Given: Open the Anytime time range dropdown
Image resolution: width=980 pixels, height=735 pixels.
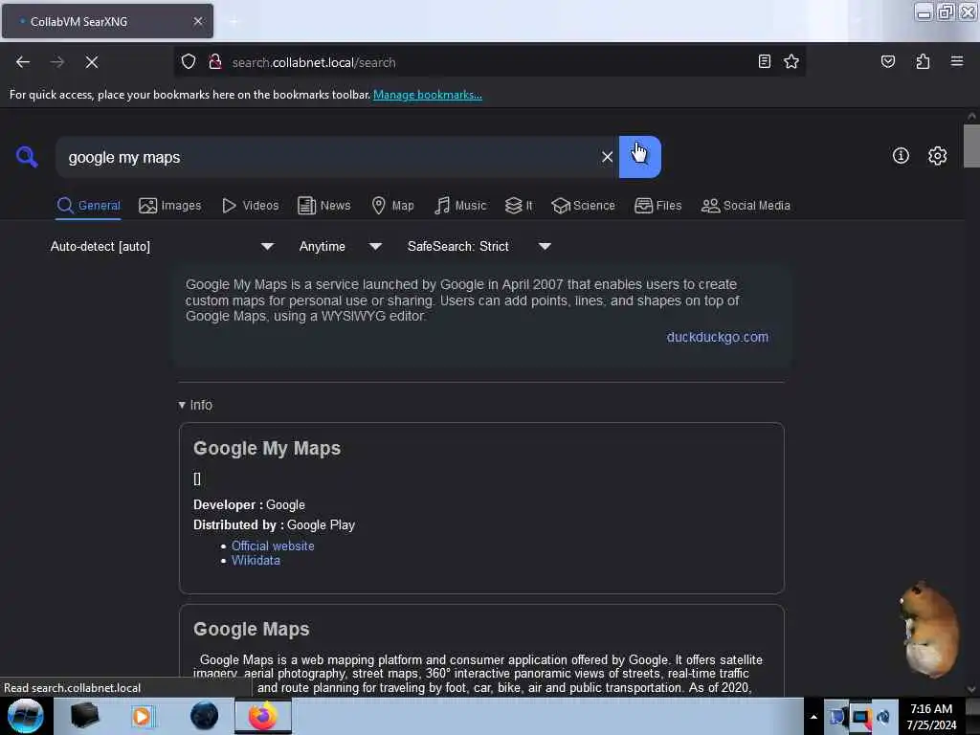Looking at the screenshot, I should [340, 246].
